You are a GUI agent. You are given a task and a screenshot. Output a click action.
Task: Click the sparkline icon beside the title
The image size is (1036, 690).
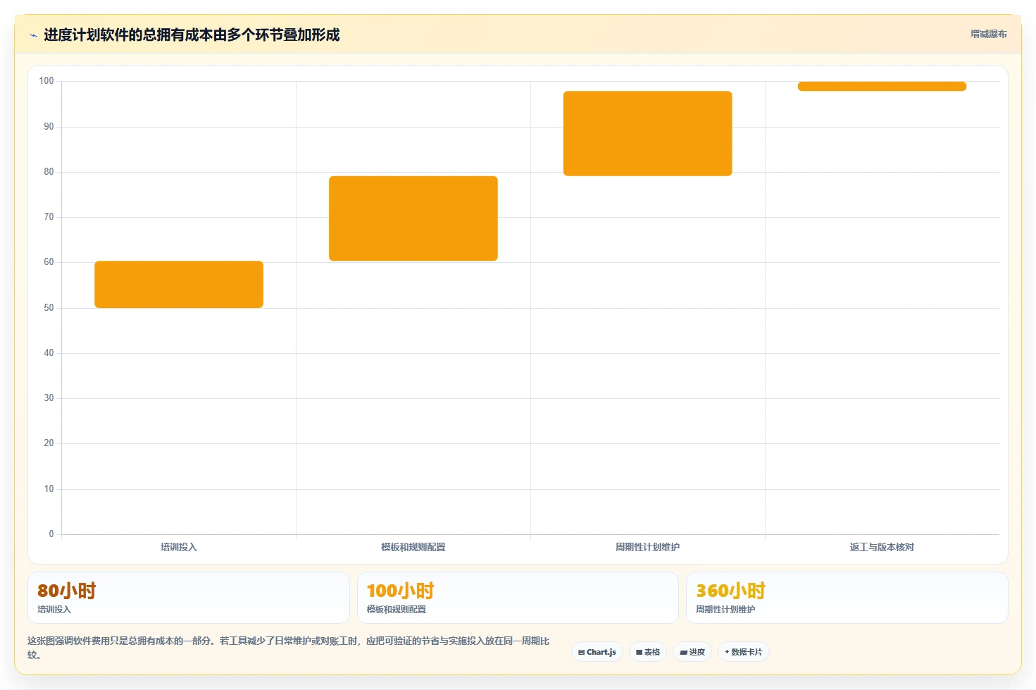33,35
